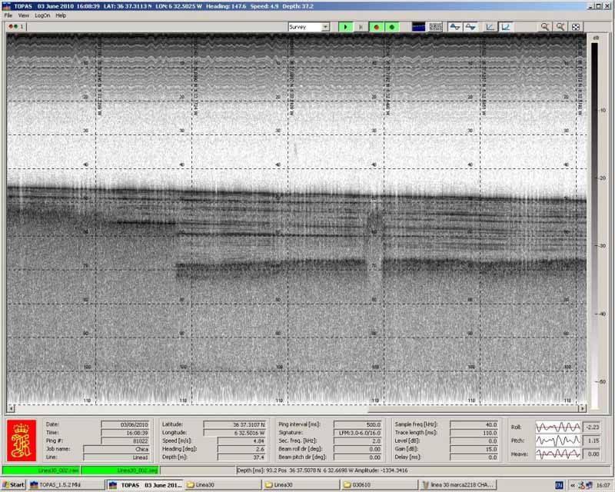Open the Survey mode dropdown

click(x=325, y=26)
